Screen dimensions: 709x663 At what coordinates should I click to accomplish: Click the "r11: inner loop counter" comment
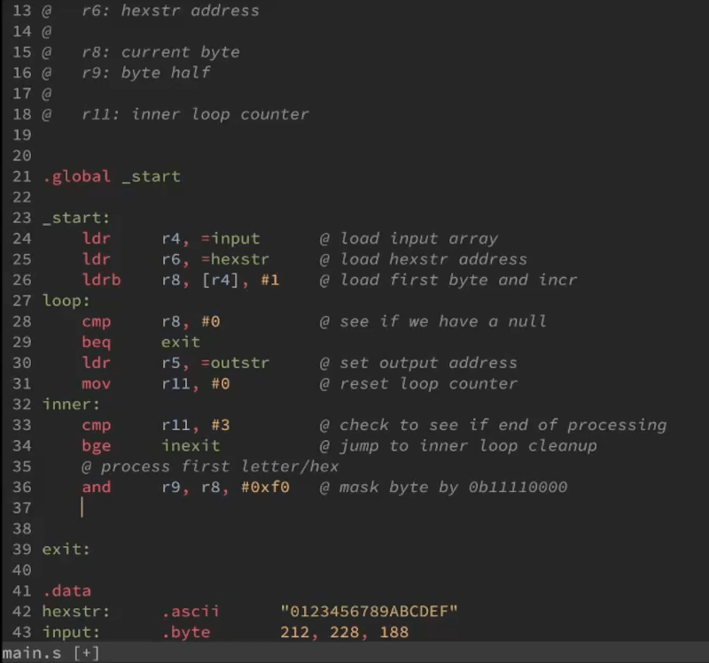(x=195, y=114)
